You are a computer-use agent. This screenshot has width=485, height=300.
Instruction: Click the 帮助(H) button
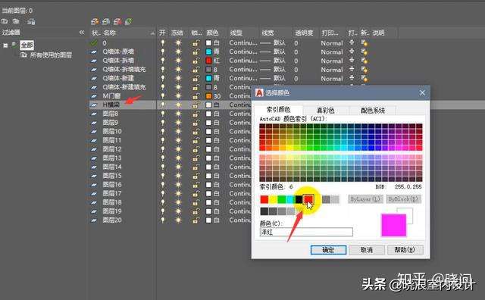(x=405, y=250)
